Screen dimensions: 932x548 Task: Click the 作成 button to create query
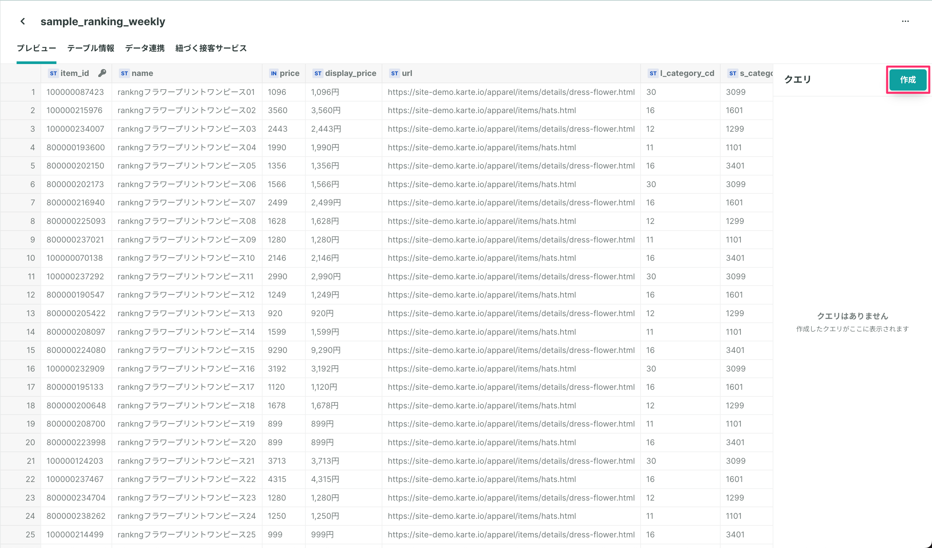(907, 80)
